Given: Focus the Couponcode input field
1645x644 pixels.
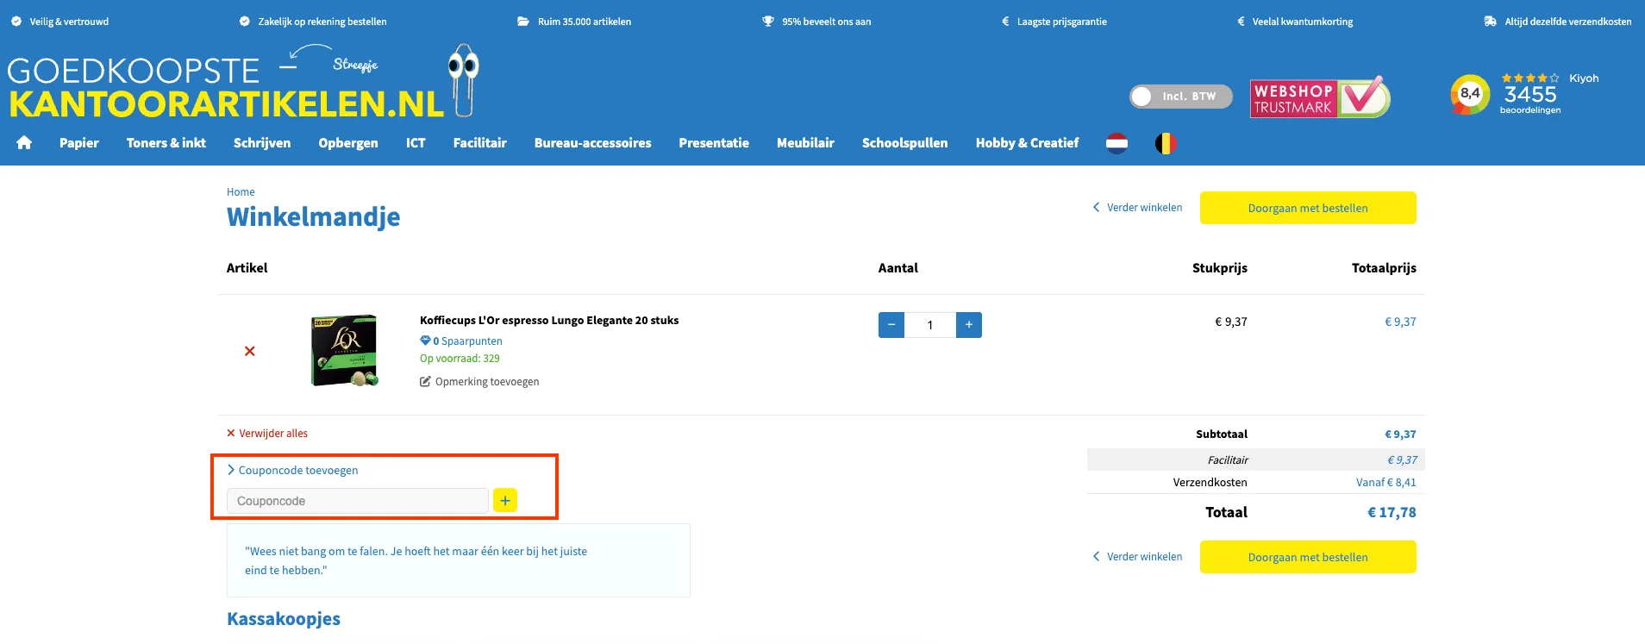Looking at the screenshot, I should (x=357, y=501).
